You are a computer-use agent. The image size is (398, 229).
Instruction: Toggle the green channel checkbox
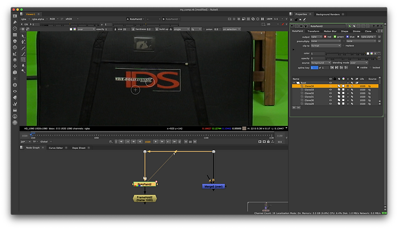335,37
